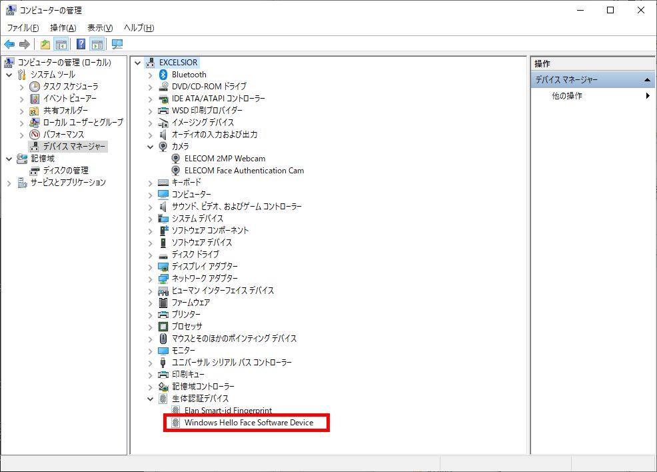Click the blue Back arrow in toolbar
This screenshot has width=657, height=472.
pos(9,45)
